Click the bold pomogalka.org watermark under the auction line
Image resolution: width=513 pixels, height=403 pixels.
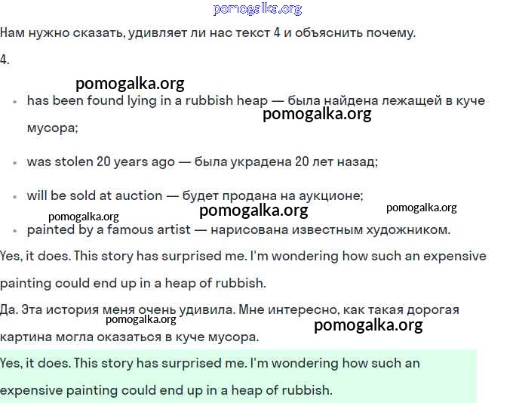pos(253,211)
